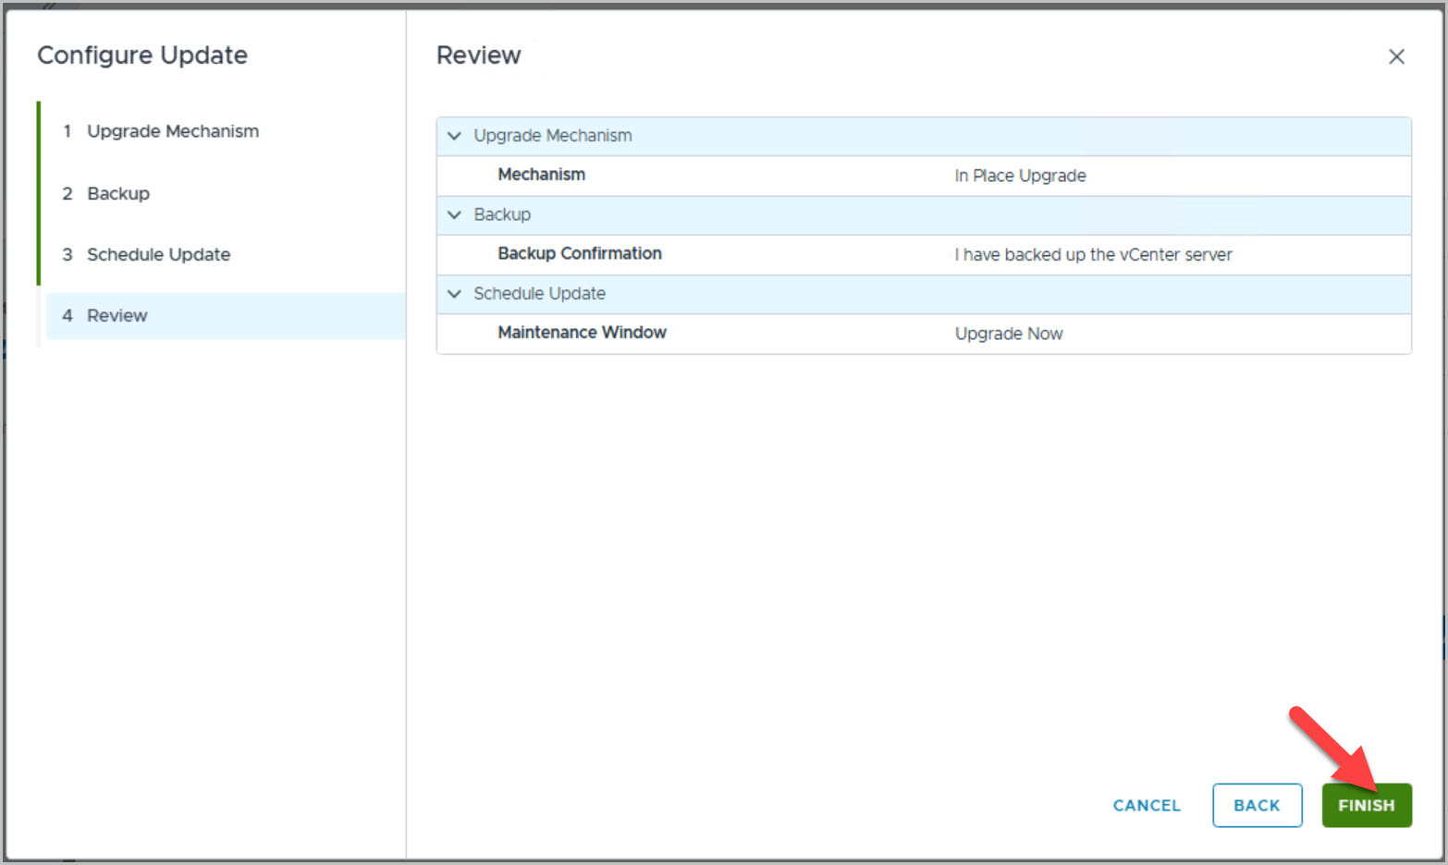
Task: Collapse the Schedule Update section chevron
Action: click(x=454, y=294)
